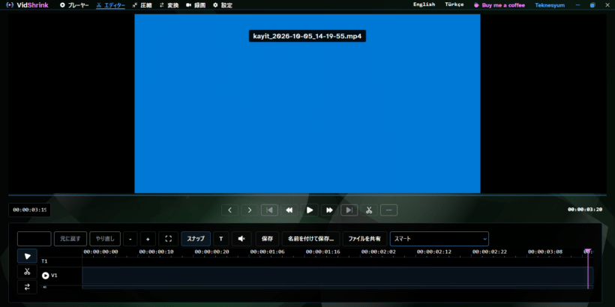Jump to the start of the video

(x=269, y=210)
